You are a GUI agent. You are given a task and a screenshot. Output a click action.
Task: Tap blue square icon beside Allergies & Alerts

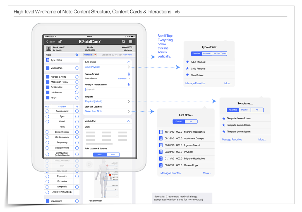tap(47, 77)
